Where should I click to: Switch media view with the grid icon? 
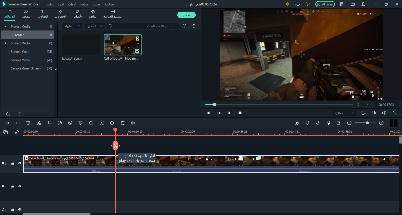(x=193, y=26)
